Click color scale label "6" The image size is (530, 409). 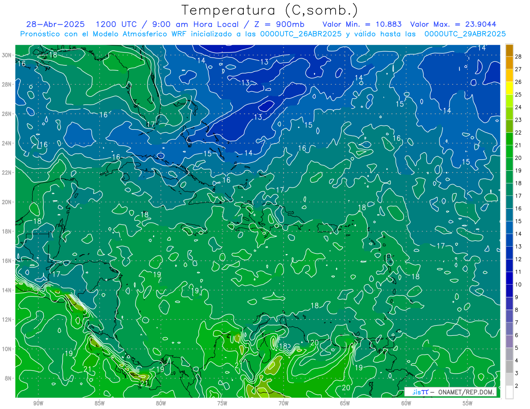coord(517,336)
